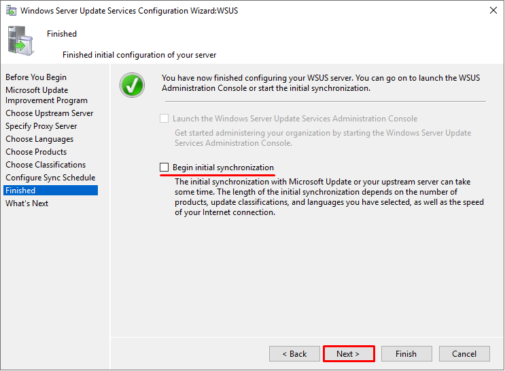Jump to the What's Next step

pyautogui.click(x=27, y=203)
